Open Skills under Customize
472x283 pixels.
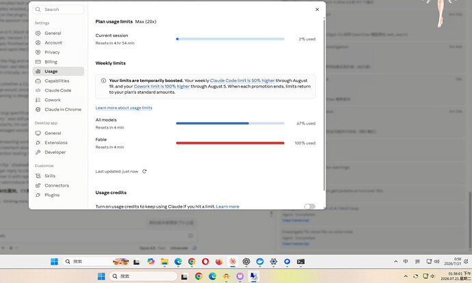point(58,176)
